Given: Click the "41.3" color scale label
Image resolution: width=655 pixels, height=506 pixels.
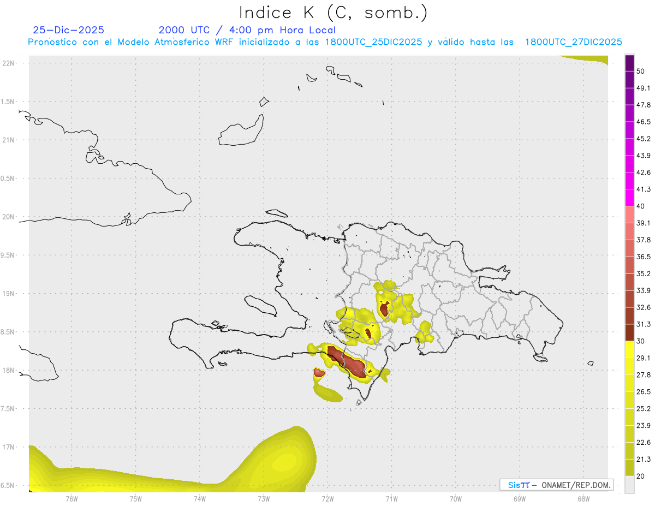Looking at the screenshot, I should pos(644,189).
